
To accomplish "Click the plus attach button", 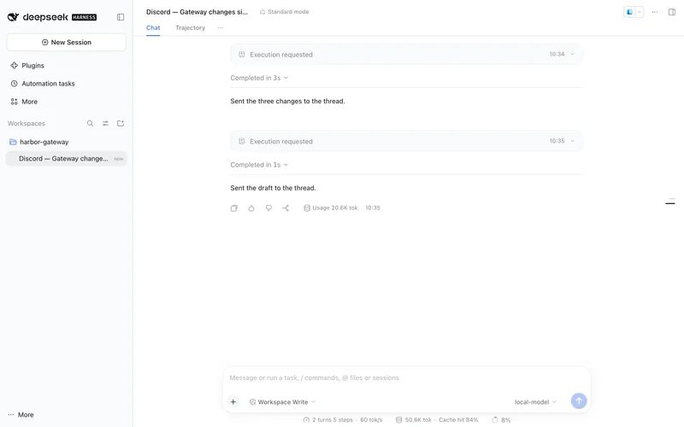I will pyautogui.click(x=233, y=401).
